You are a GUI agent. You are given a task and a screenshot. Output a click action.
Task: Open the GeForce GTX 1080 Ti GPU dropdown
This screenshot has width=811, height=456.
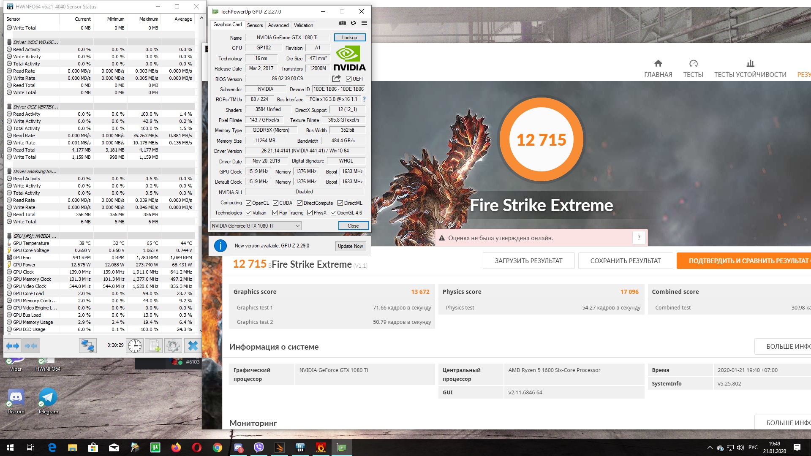[x=256, y=226]
